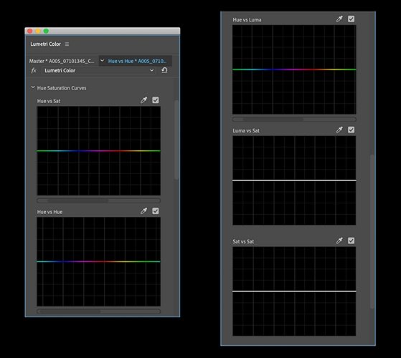Disable the Sat vs Sat curve checkbox
Screen dimensions: 401x358
pyautogui.click(x=351, y=241)
